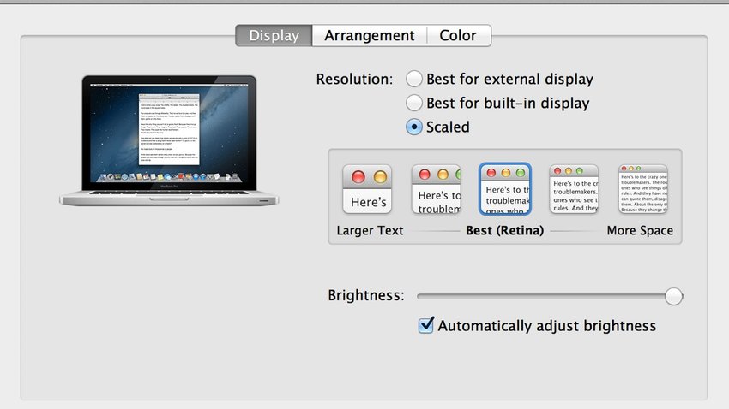Click the Brightness slider knob
Screen dimensions: 729x409
pos(673,296)
